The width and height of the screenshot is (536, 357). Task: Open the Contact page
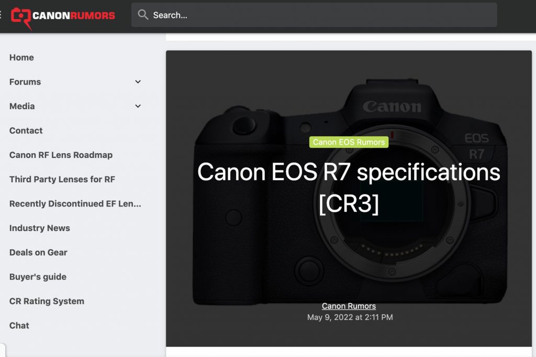pyautogui.click(x=26, y=131)
